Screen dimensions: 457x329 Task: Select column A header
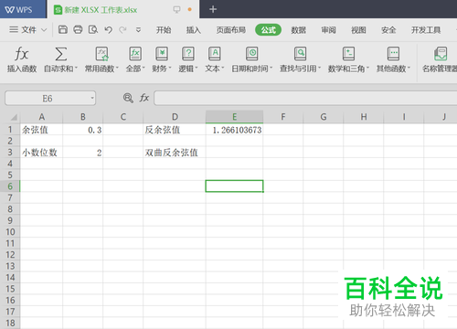42,117
